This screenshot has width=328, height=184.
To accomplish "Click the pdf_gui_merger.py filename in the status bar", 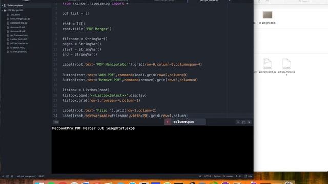I will (x=26, y=176).
